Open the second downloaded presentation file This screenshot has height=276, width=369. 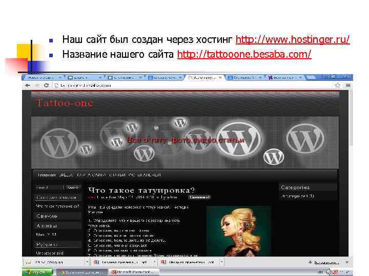pyautogui.click(x=122, y=262)
